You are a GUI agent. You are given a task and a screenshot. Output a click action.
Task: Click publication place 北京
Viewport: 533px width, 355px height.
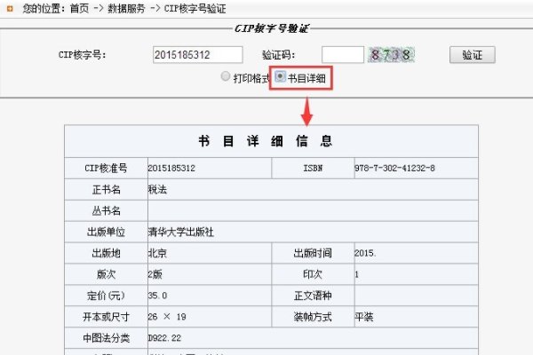click(x=157, y=253)
